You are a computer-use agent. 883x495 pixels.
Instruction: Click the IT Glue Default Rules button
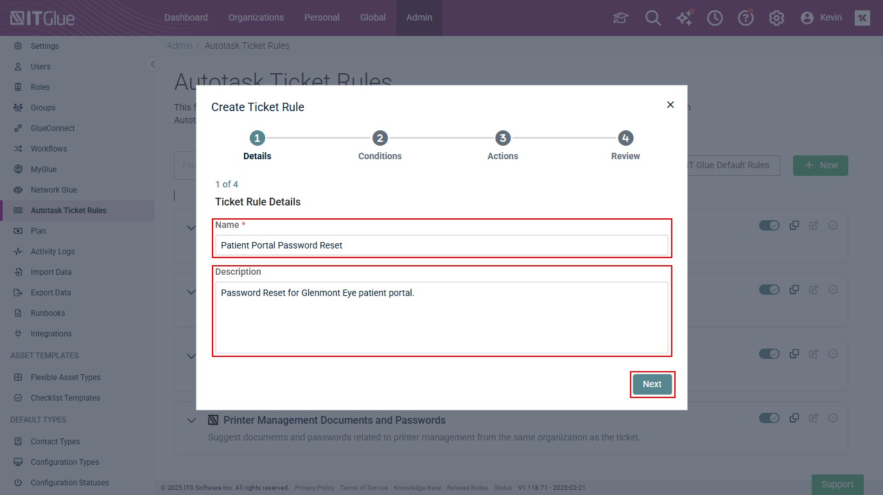(728, 165)
